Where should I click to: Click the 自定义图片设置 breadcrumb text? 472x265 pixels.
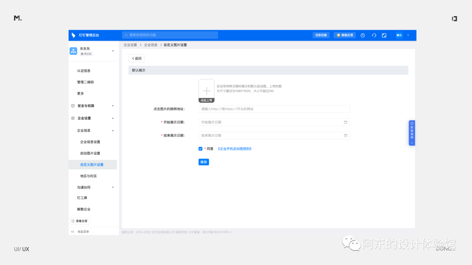pyautogui.click(x=175, y=45)
